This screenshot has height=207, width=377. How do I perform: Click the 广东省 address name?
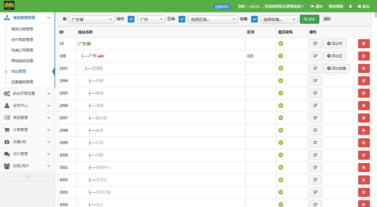(x=84, y=44)
